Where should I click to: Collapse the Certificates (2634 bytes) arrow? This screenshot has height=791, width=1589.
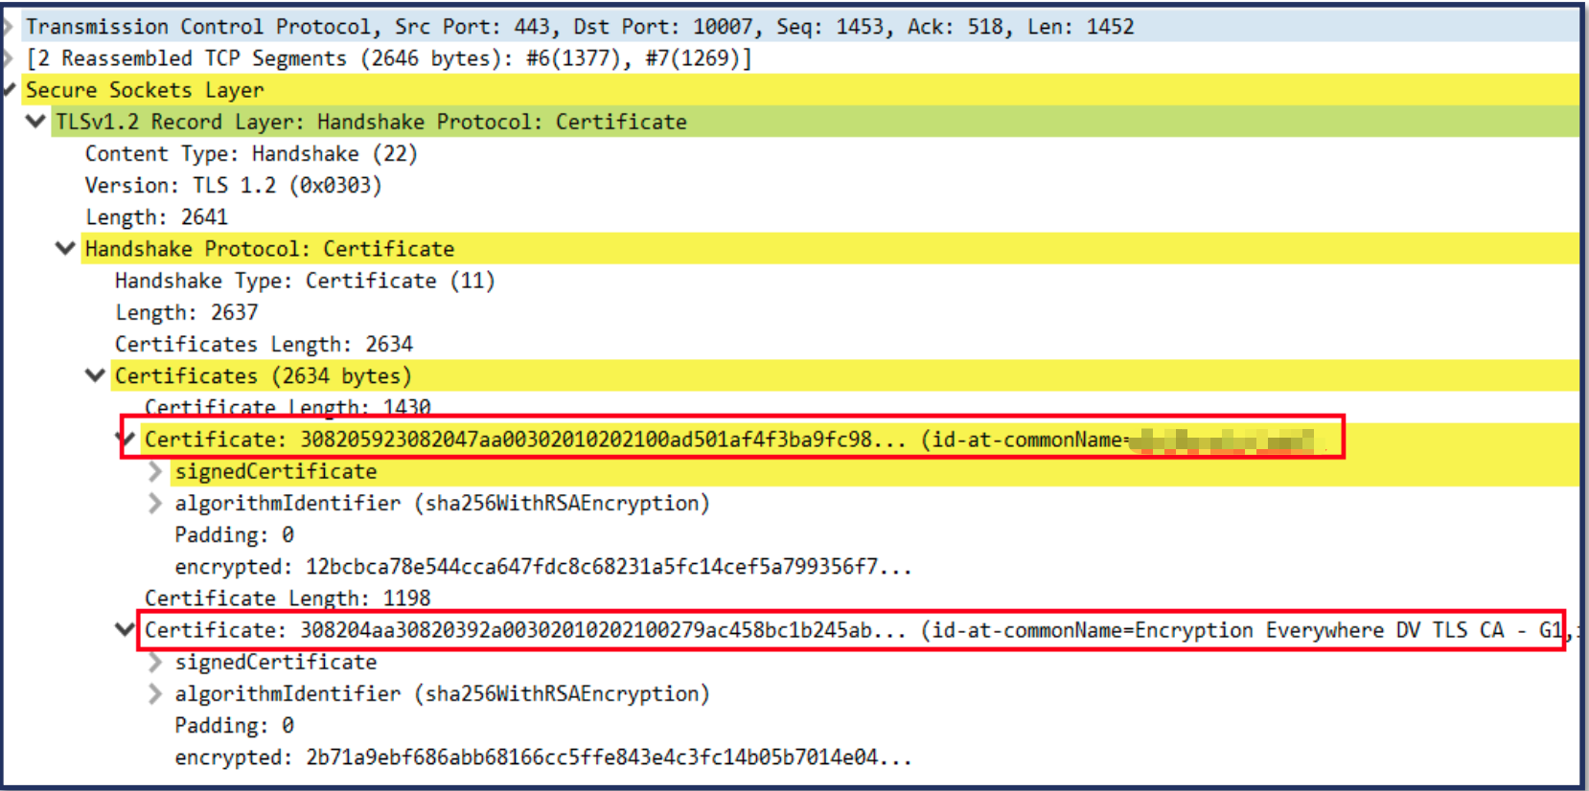coord(95,375)
